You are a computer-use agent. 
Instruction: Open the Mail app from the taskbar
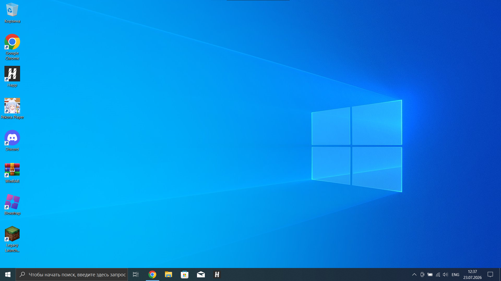[201, 274]
